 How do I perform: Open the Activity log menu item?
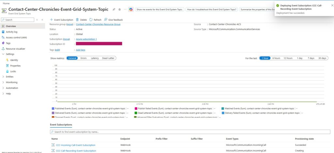click(x=11, y=32)
